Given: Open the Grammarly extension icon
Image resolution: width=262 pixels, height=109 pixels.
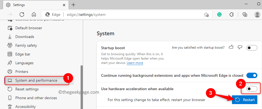Looking at the screenshot, I should pyautogui.click(x=219, y=14).
